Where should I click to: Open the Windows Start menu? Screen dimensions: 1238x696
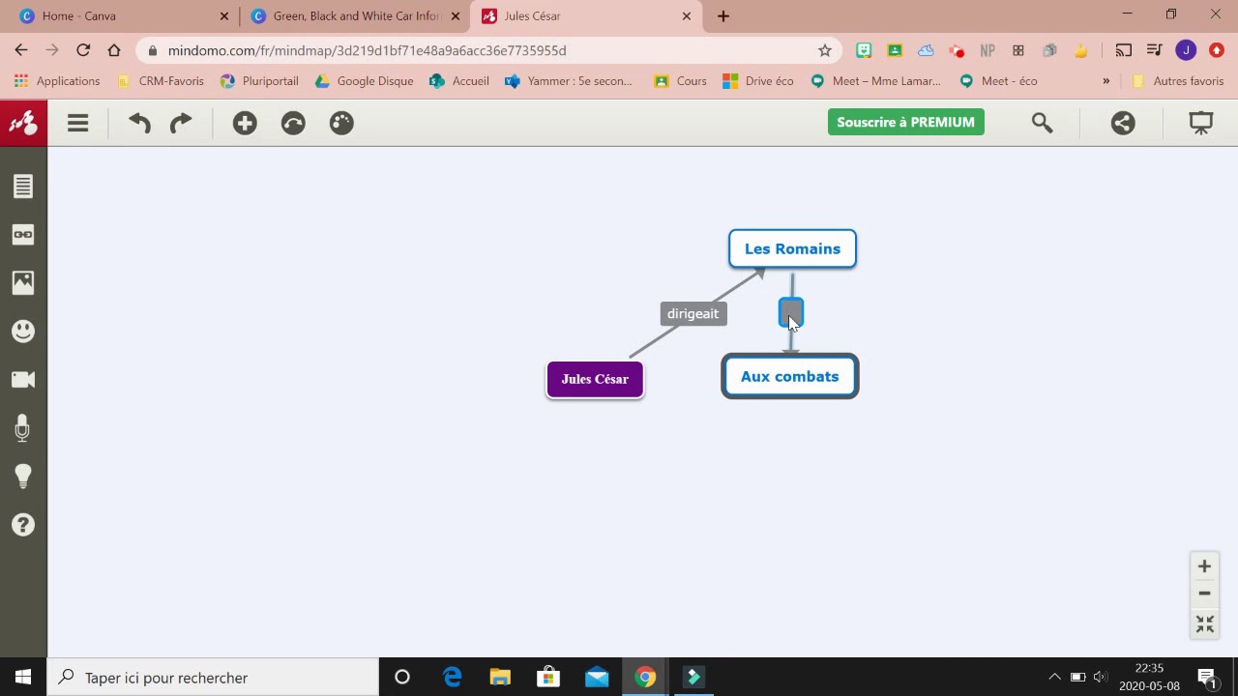23,678
